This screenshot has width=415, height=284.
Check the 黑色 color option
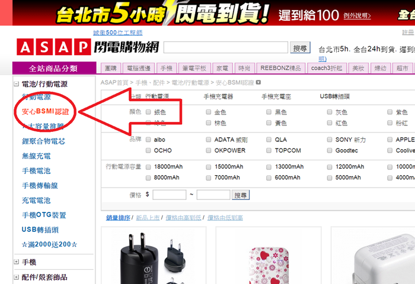(269, 112)
